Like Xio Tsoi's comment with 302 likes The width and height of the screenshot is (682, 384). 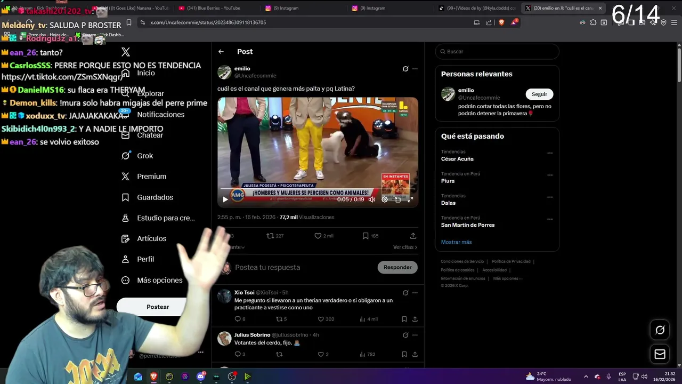[326, 319]
